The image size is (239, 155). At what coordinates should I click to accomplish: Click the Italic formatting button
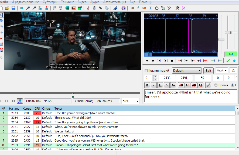point(154,85)
